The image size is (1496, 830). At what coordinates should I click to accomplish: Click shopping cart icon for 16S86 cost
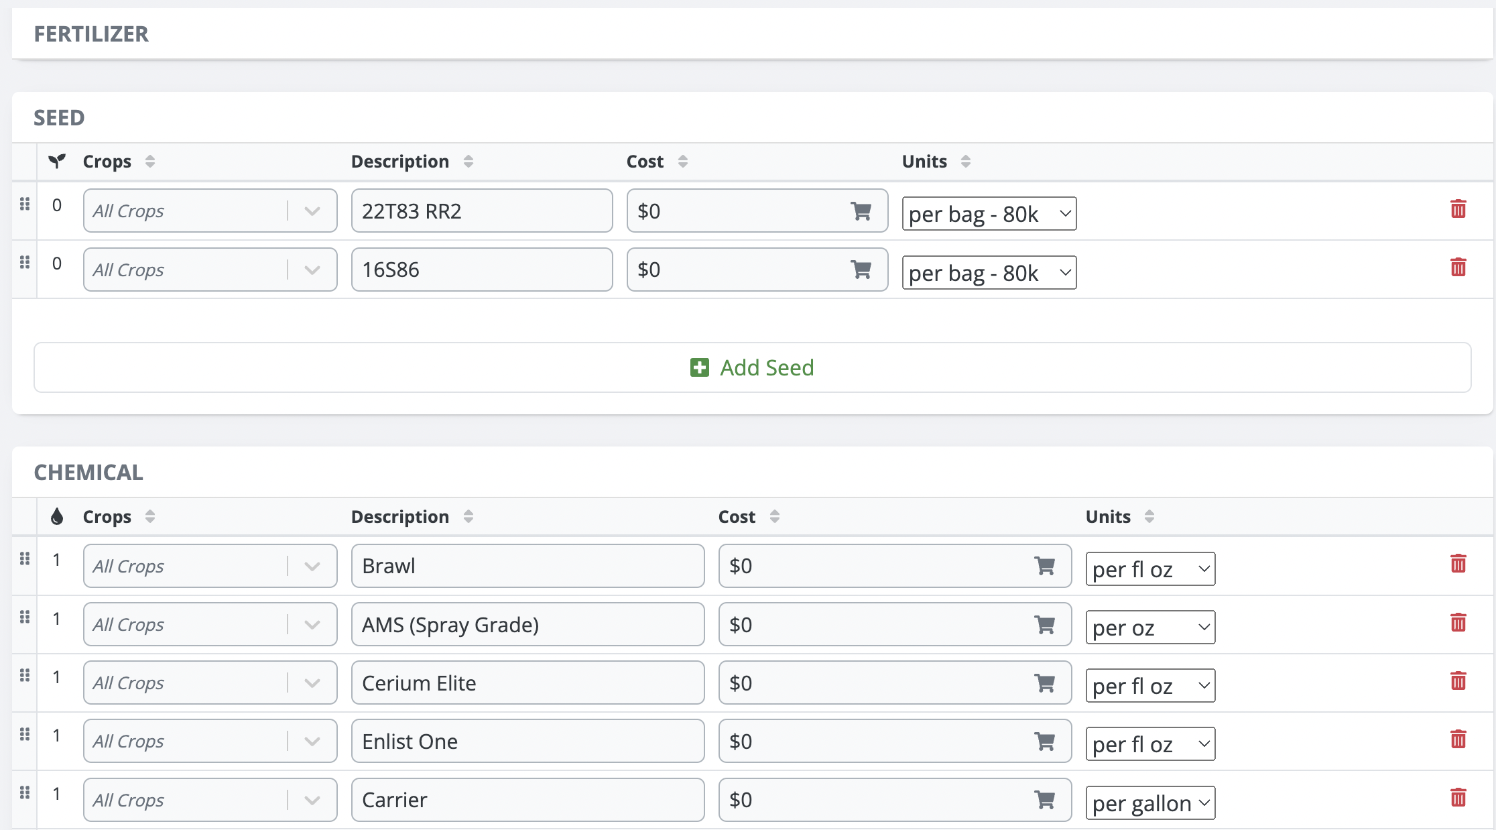tap(861, 270)
